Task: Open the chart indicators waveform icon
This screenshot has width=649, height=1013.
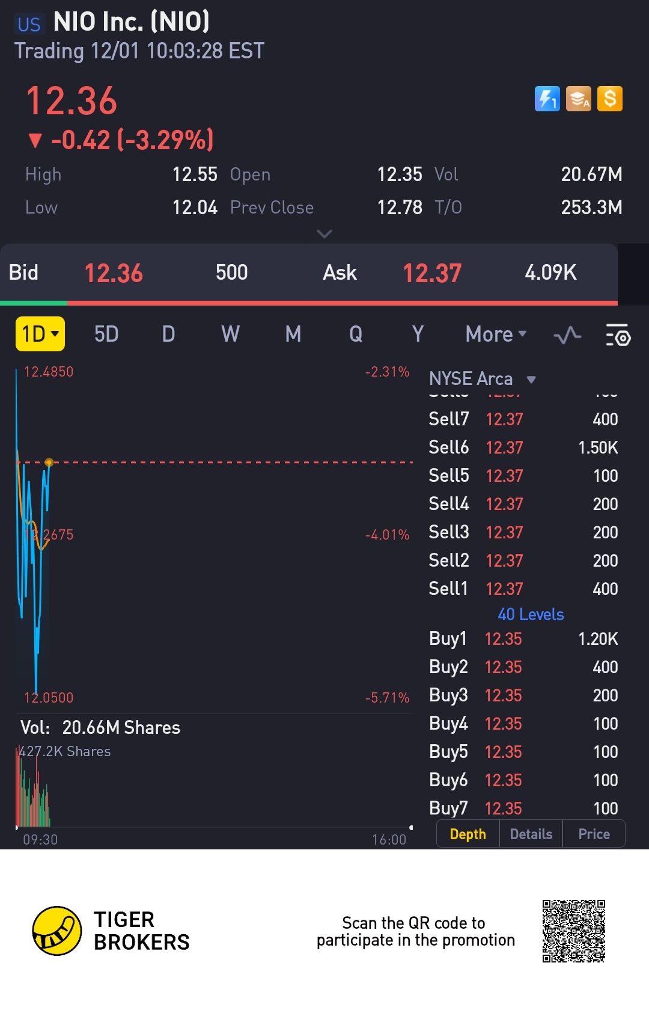Action: click(567, 334)
